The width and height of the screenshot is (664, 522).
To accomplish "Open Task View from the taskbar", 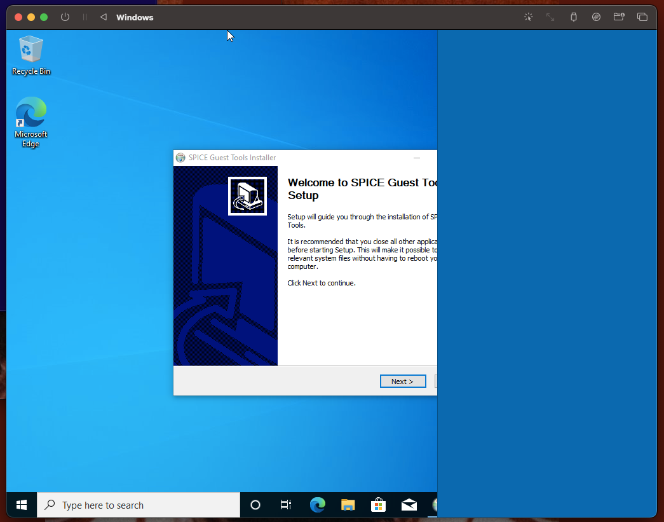I will 286,505.
